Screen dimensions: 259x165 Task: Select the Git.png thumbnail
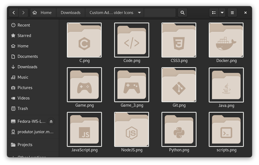(x=179, y=85)
